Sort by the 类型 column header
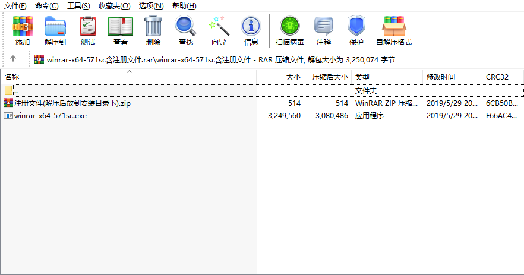 [x=387, y=77]
